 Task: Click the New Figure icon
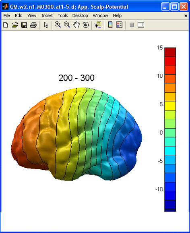pos(6,25)
